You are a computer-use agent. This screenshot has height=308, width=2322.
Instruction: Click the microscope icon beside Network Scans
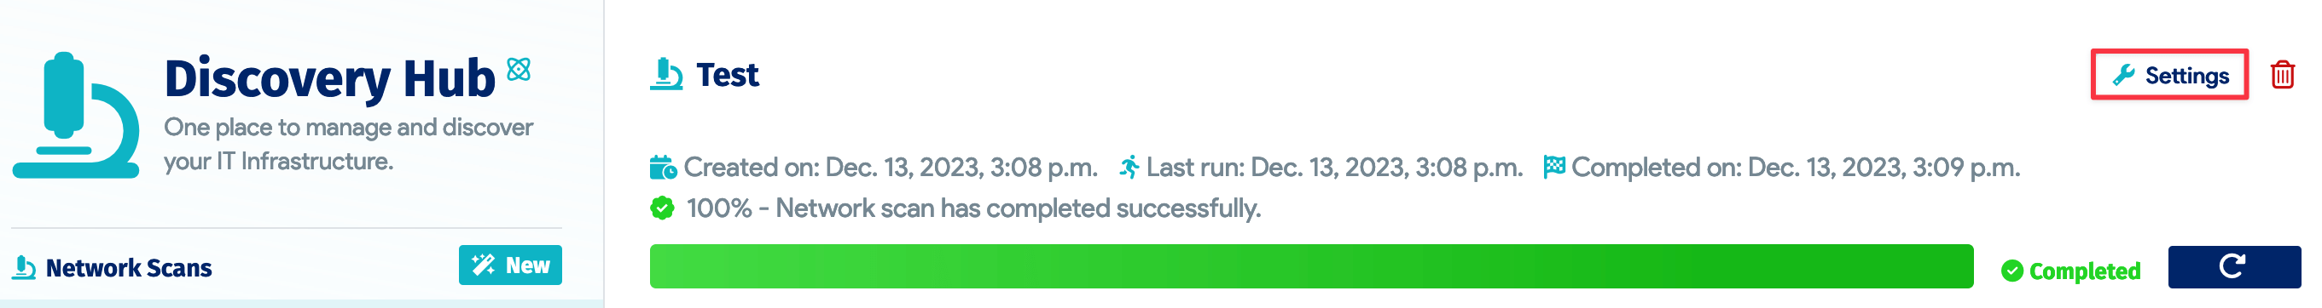25,268
